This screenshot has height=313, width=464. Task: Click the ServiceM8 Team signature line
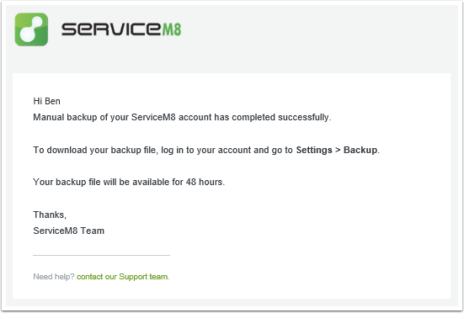click(x=69, y=231)
